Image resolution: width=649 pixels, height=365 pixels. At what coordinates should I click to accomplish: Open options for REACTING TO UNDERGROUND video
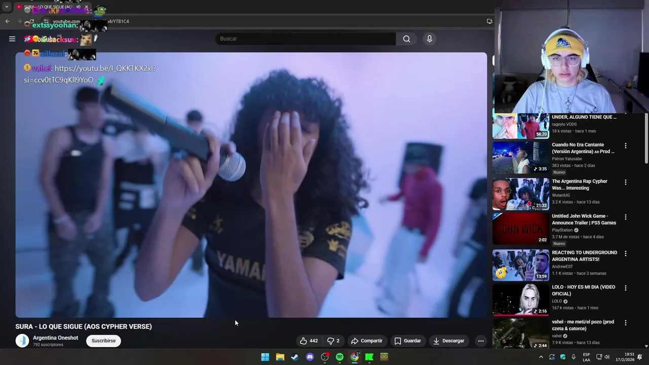coord(625,253)
